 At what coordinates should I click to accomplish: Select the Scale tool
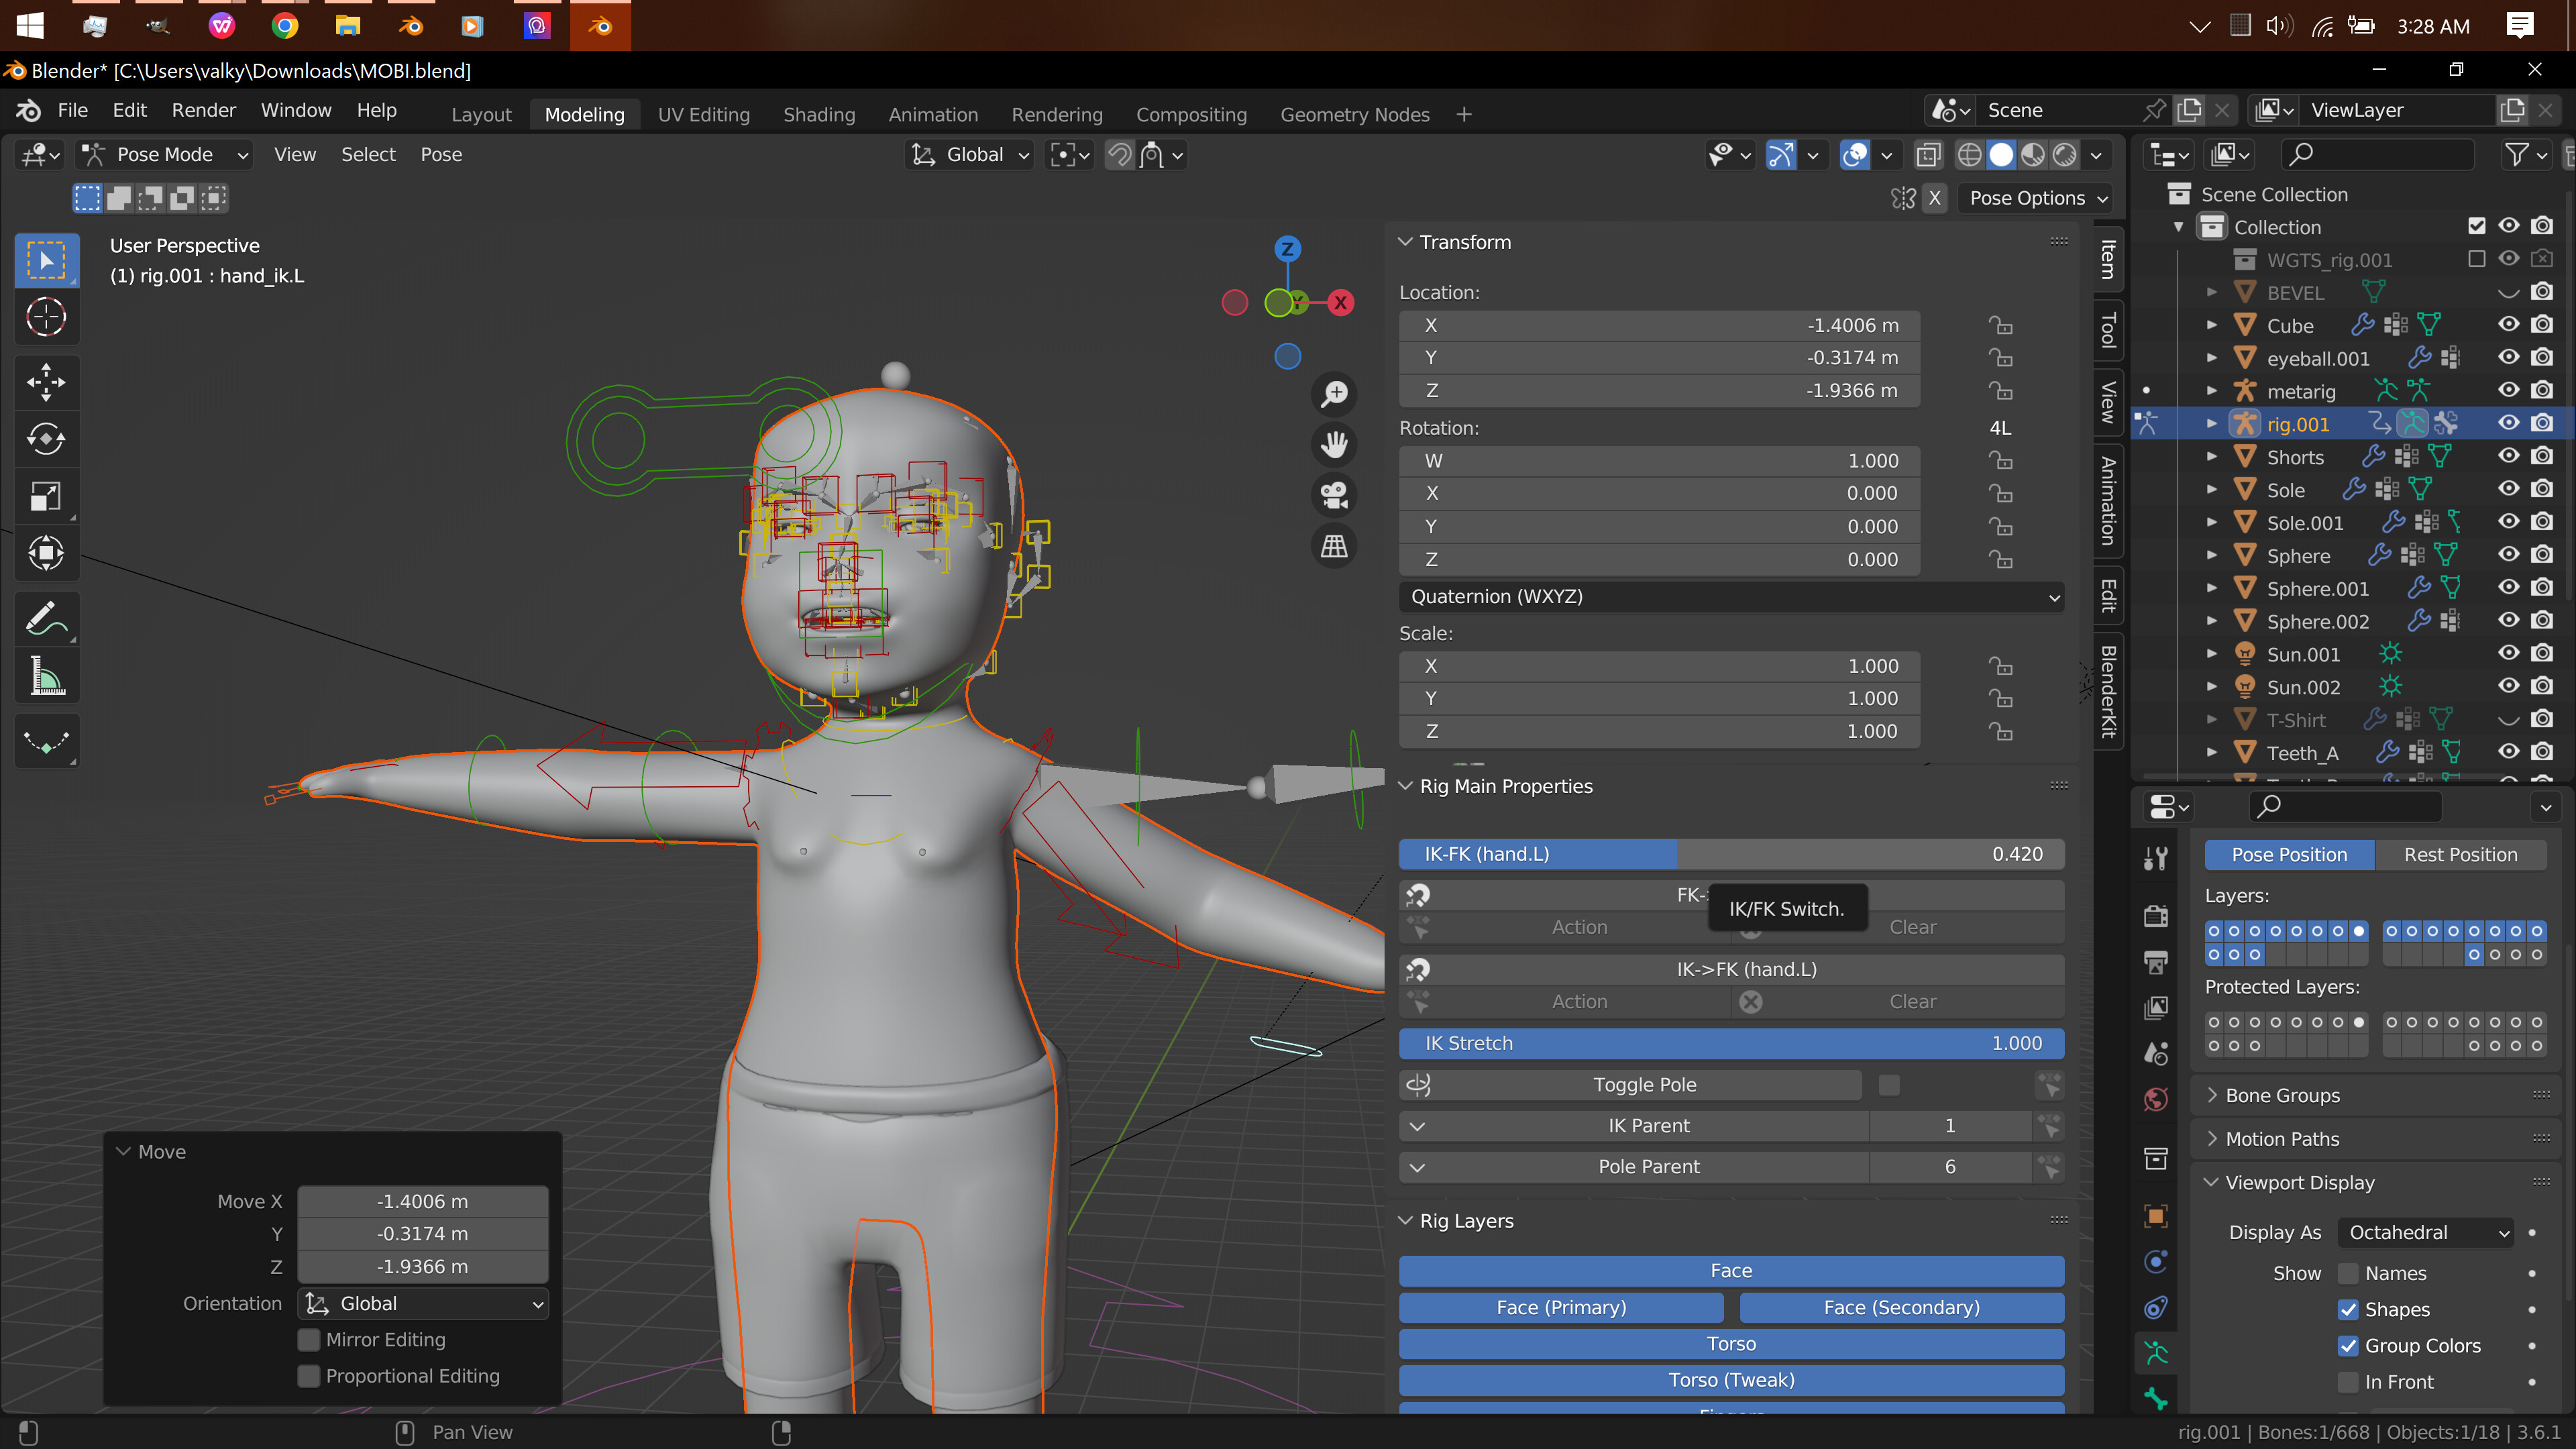[x=46, y=496]
